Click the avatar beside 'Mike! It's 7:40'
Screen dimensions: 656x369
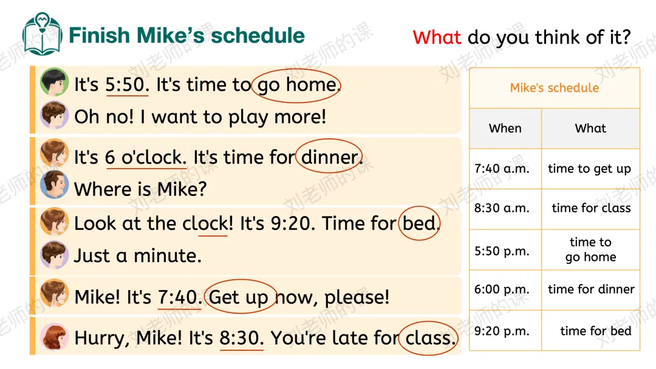coord(55,293)
